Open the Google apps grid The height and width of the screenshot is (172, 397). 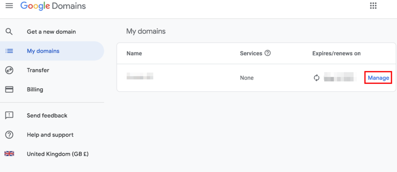[373, 6]
